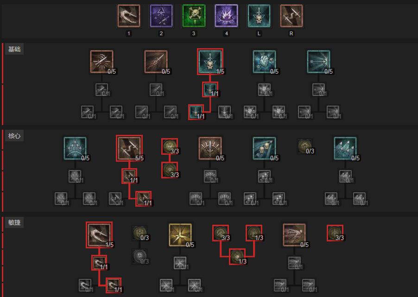Select the gold star skill with 0/5
Viewport: 418px width, 297px height.
pyautogui.click(x=180, y=235)
